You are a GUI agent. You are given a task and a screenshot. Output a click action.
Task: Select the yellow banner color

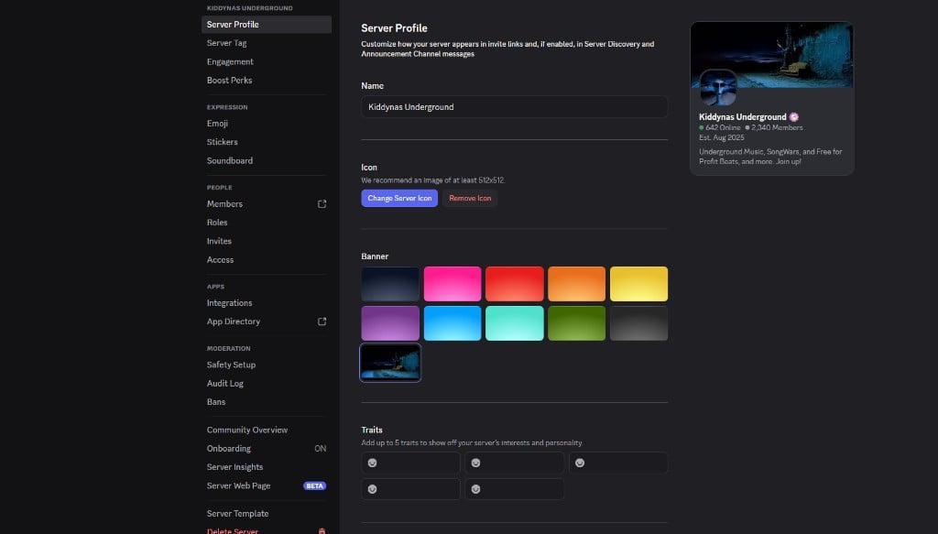638,284
